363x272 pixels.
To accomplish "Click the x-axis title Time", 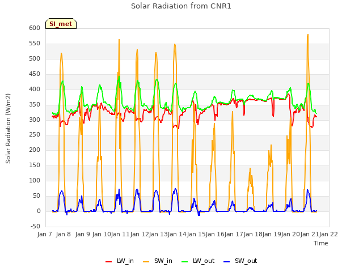I will point(320,243).
